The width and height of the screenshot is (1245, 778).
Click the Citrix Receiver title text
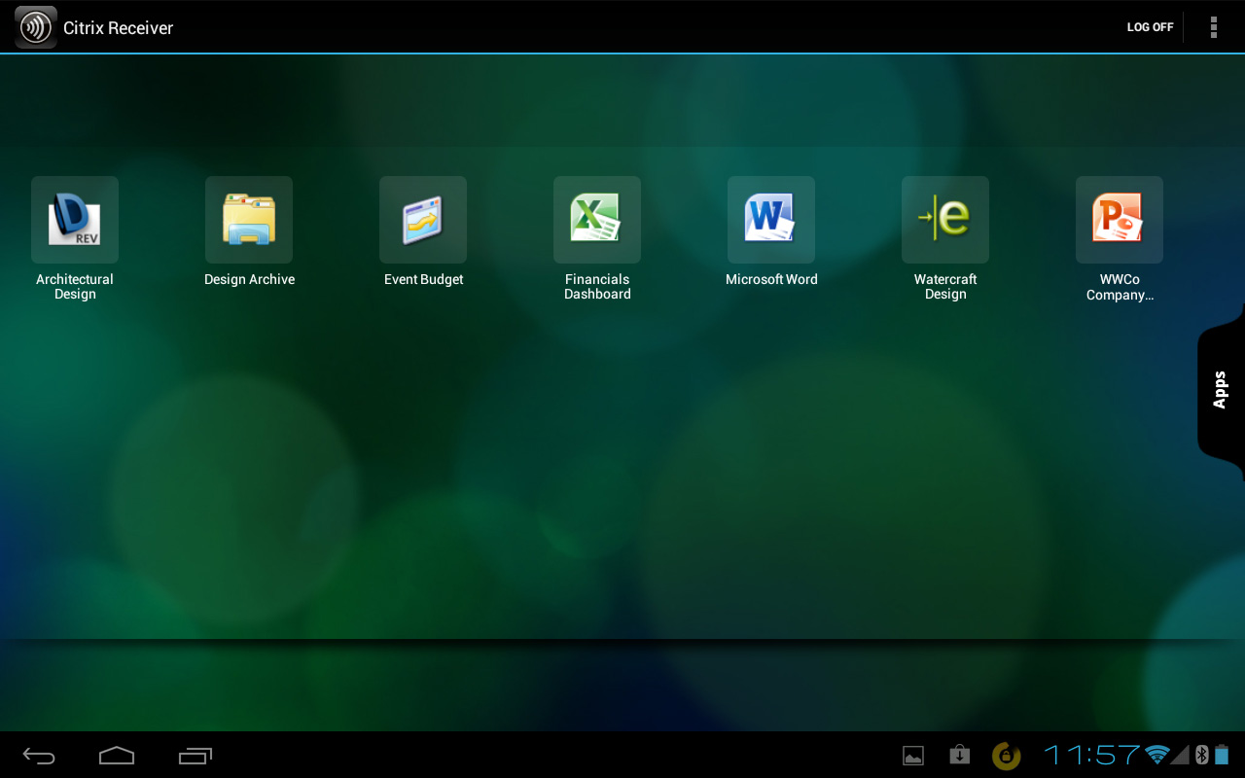click(118, 28)
